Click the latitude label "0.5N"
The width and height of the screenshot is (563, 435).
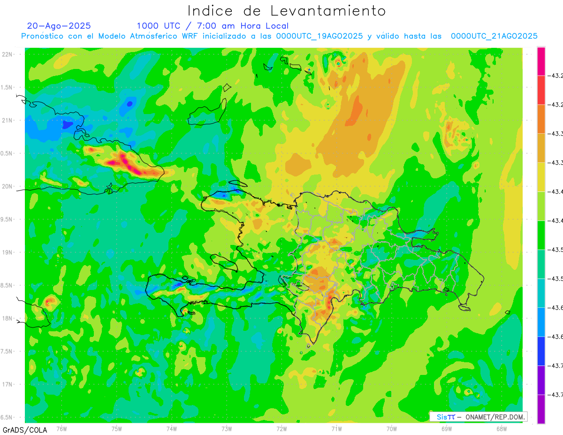click(x=6, y=153)
